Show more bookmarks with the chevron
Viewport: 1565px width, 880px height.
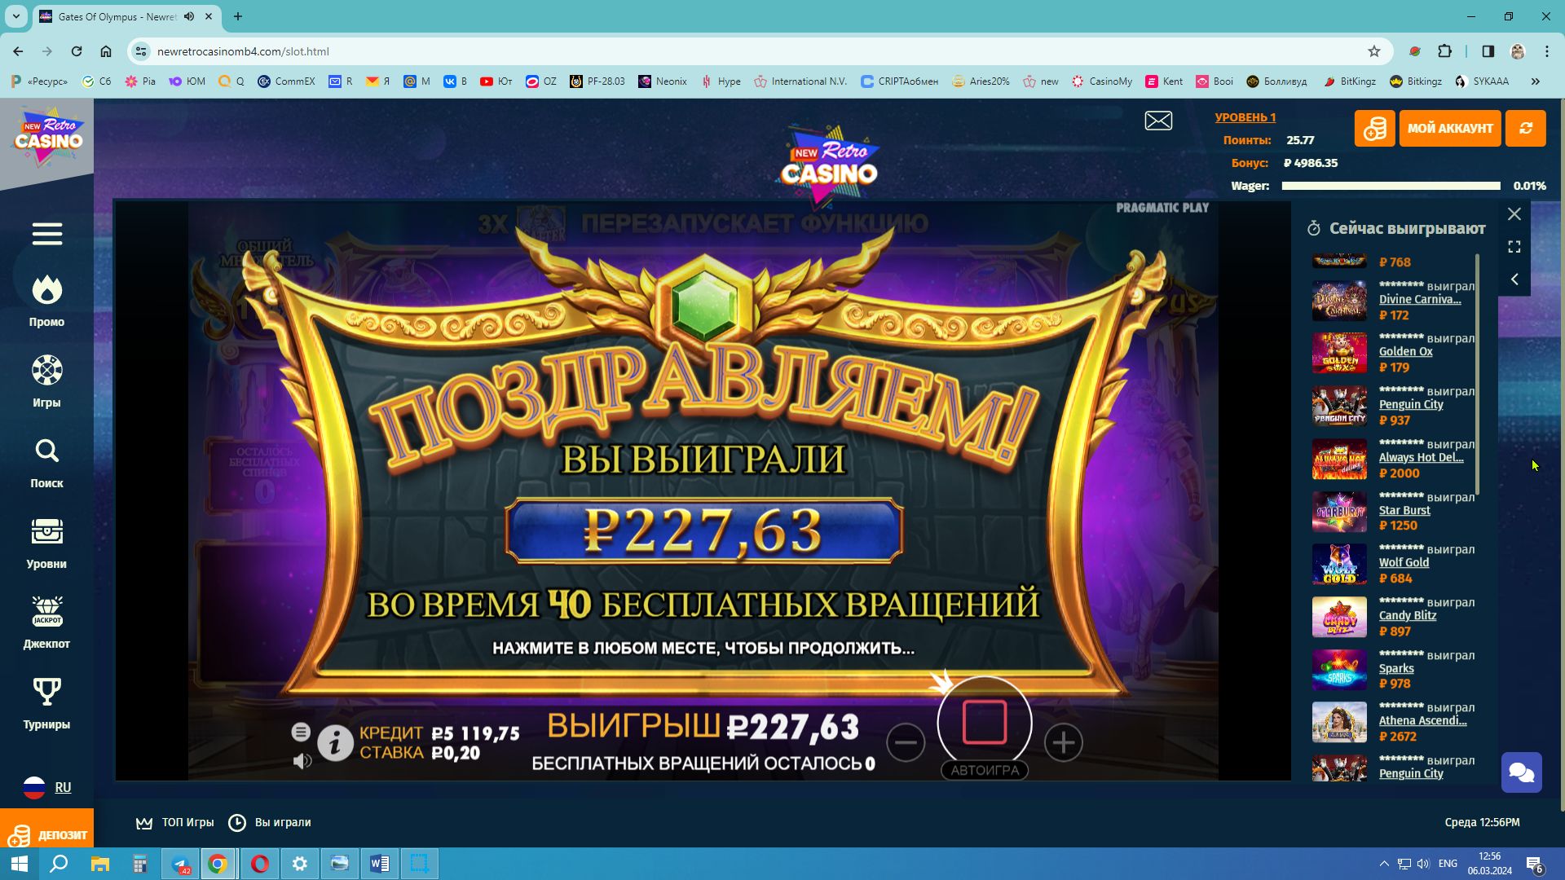(1536, 81)
